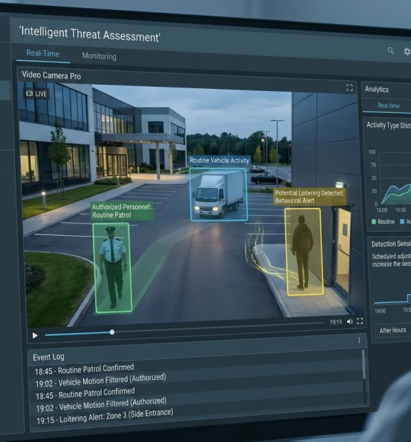
Task: Select the 19:15 Loitering Alert Zone 3 entry
Action: (x=105, y=416)
